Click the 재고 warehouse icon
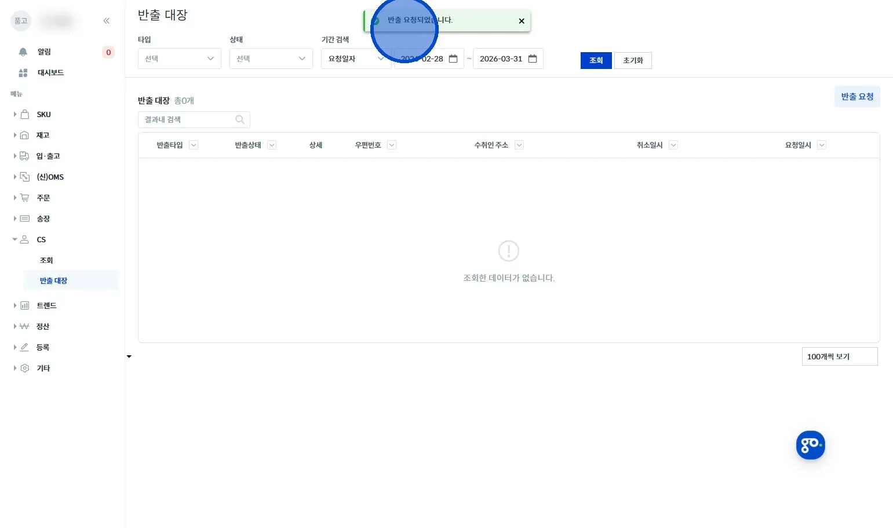 point(24,135)
